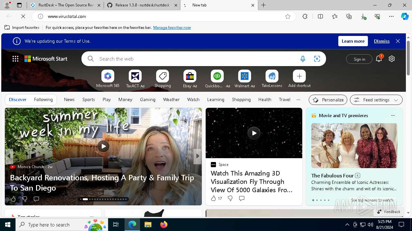Open notifications bell

coord(379,59)
